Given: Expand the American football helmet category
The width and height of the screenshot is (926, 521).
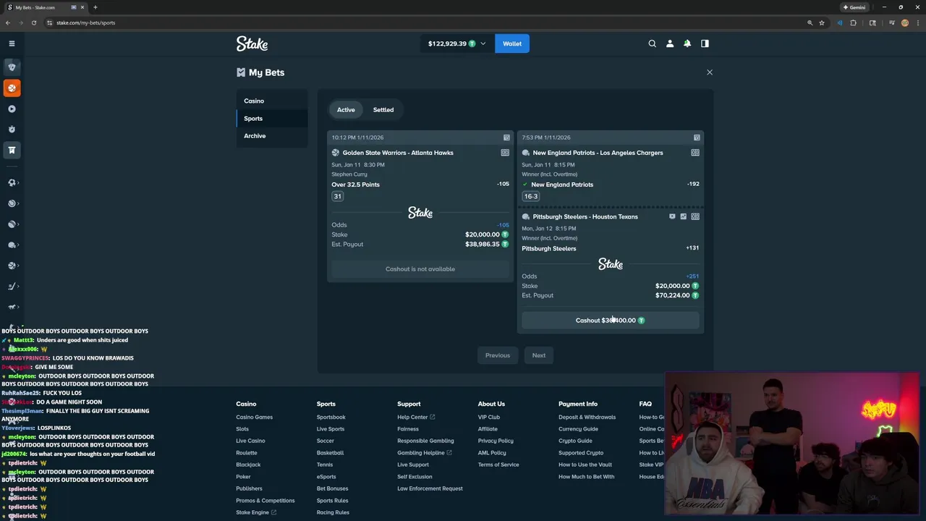Looking at the screenshot, I should coord(12,245).
